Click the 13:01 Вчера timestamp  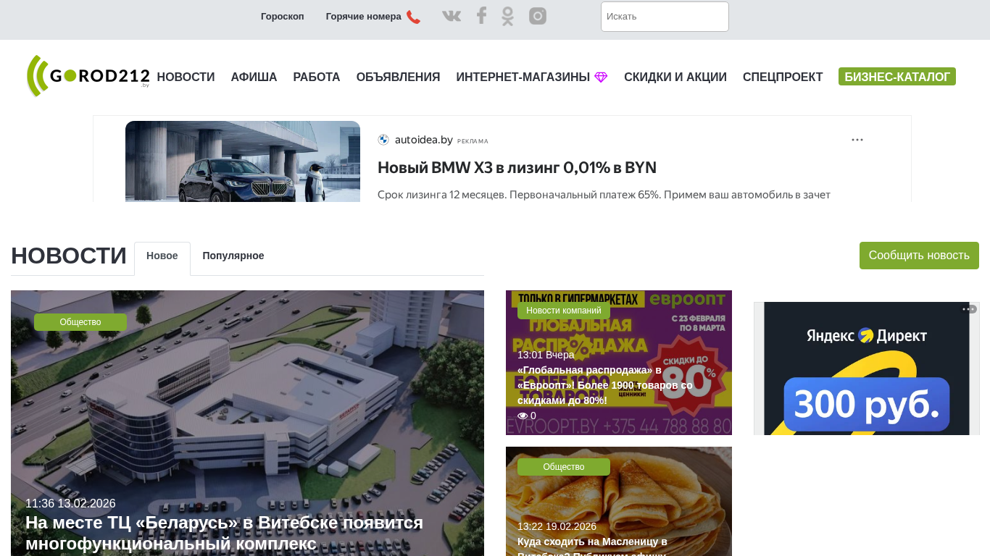point(546,355)
